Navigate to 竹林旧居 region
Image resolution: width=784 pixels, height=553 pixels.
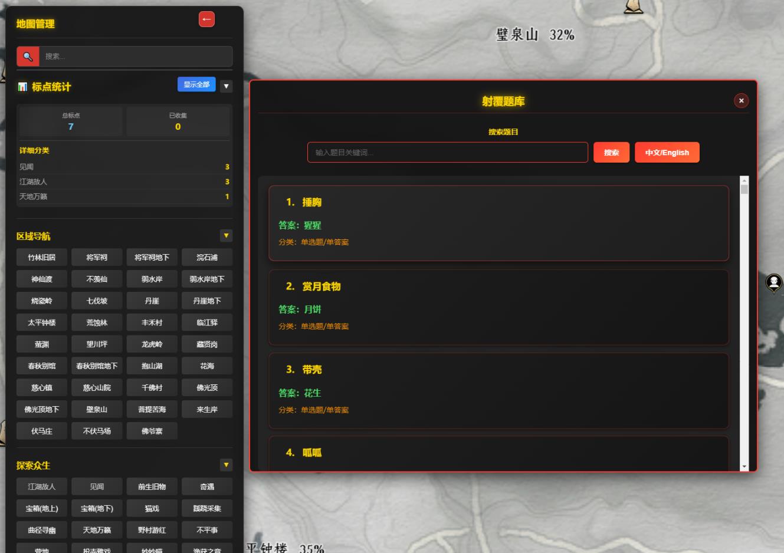tap(42, 257)
